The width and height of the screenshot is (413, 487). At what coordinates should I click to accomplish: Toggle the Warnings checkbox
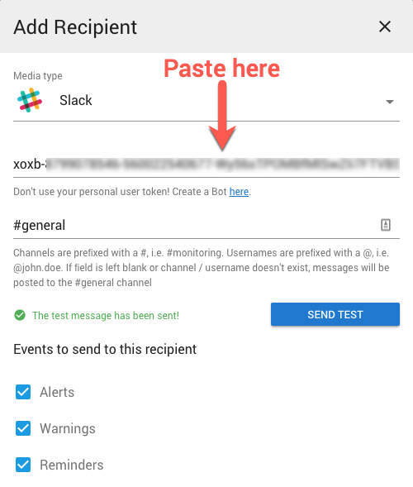pyautogui.click(x=23, y=428)
